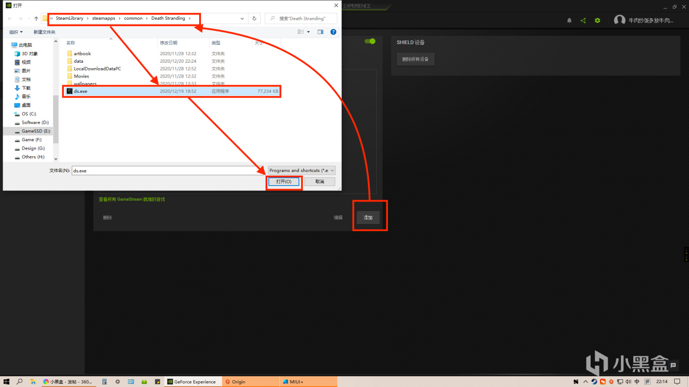Click the 删除所有设备 button under SHIELD

[x=415, y=59]
